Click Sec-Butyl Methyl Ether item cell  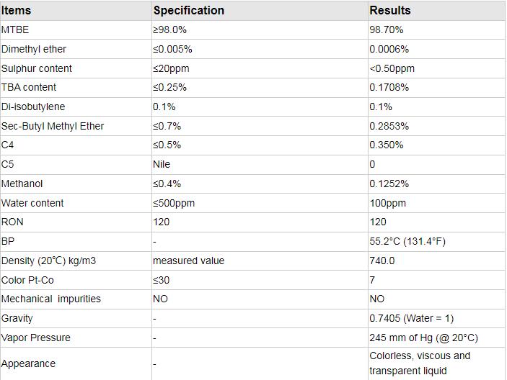(53, 126)
